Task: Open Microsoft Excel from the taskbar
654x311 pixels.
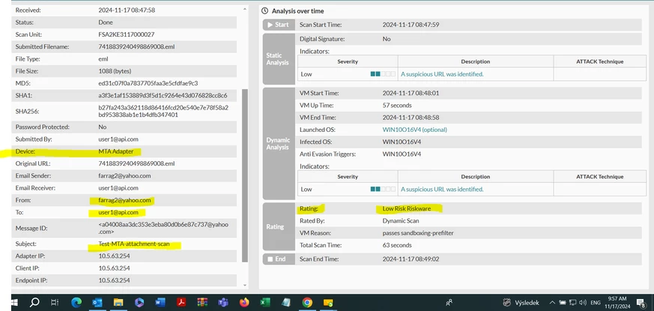Action: point(265,303)
